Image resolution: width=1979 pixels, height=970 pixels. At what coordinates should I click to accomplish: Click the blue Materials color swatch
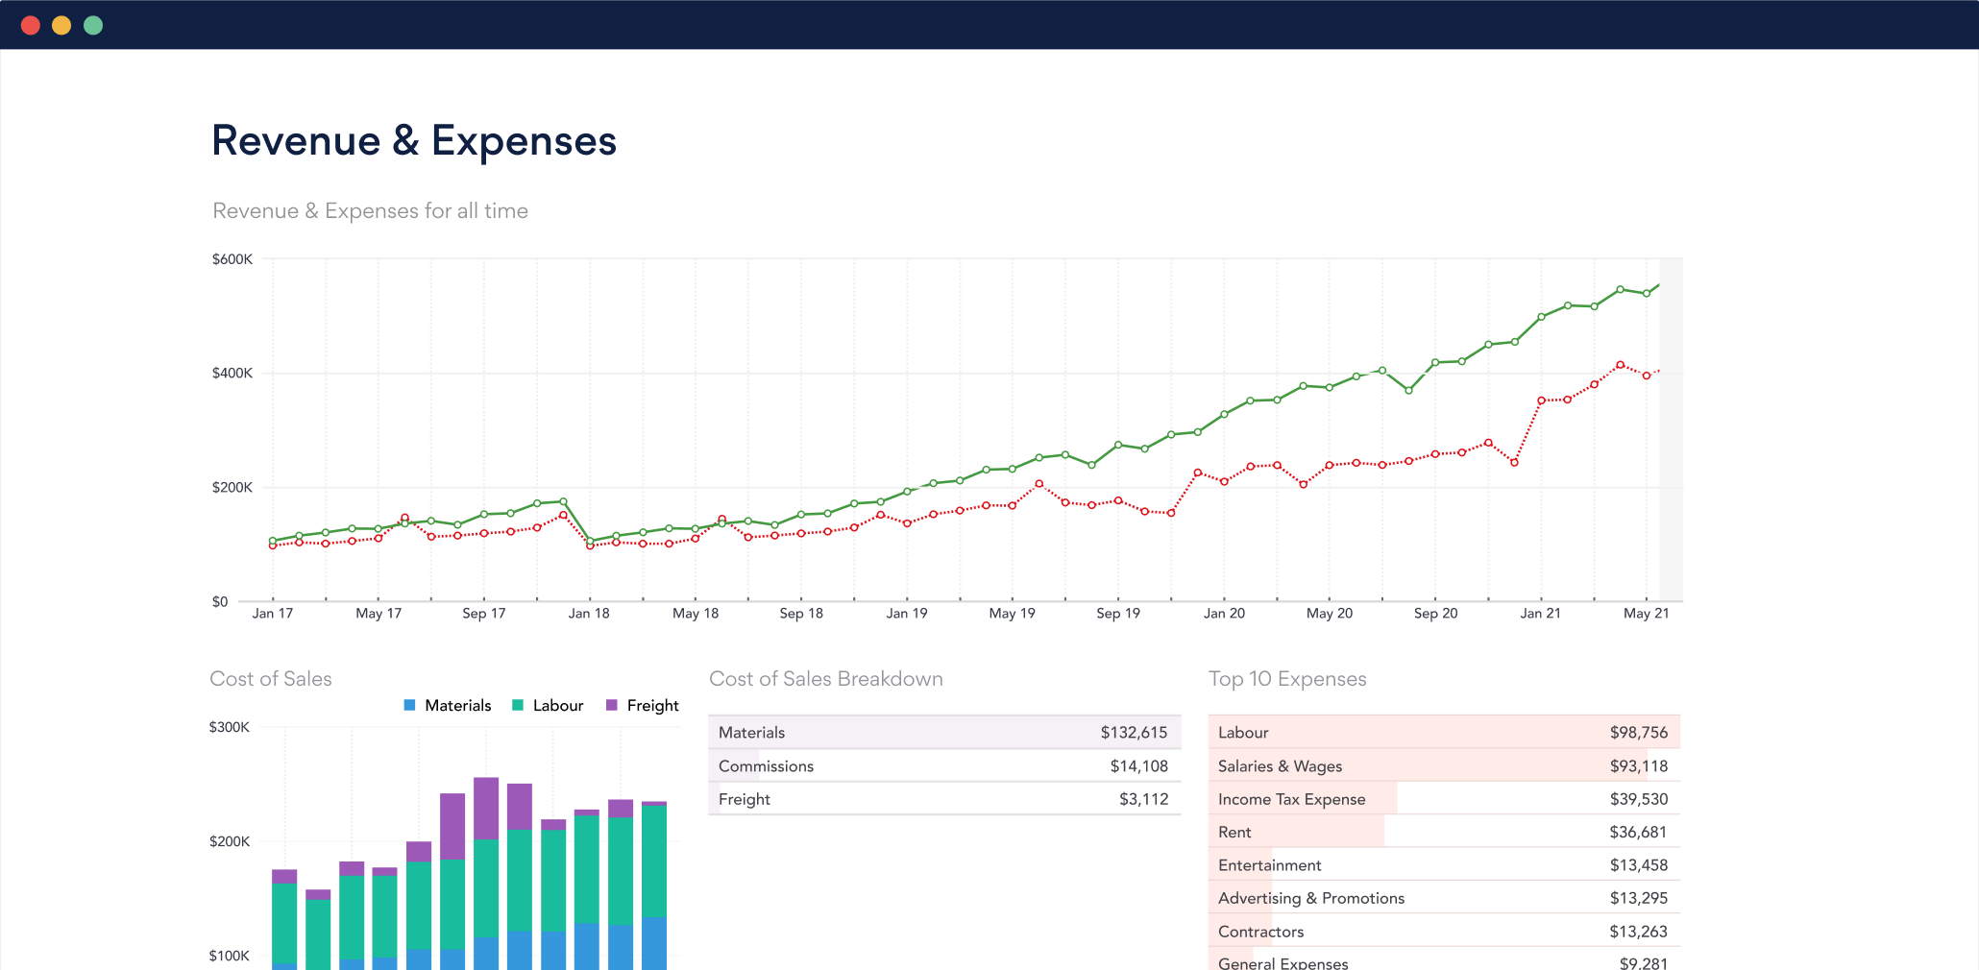410,705
